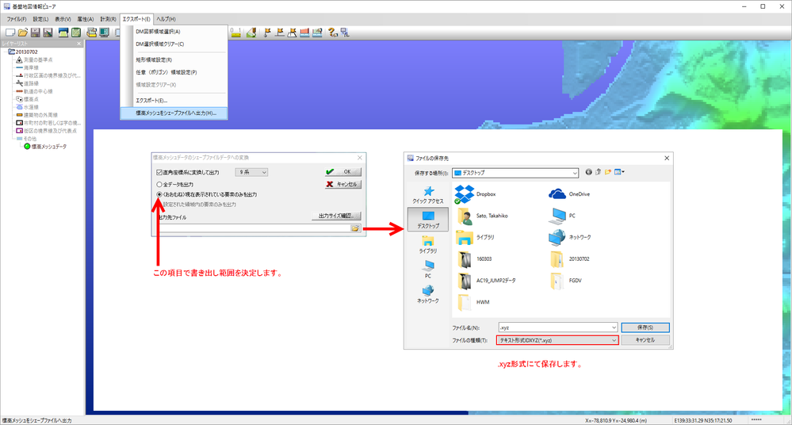Close the レイヤーリスト panel
This screenshot has height=425, width=792.
tap(78, 44)
